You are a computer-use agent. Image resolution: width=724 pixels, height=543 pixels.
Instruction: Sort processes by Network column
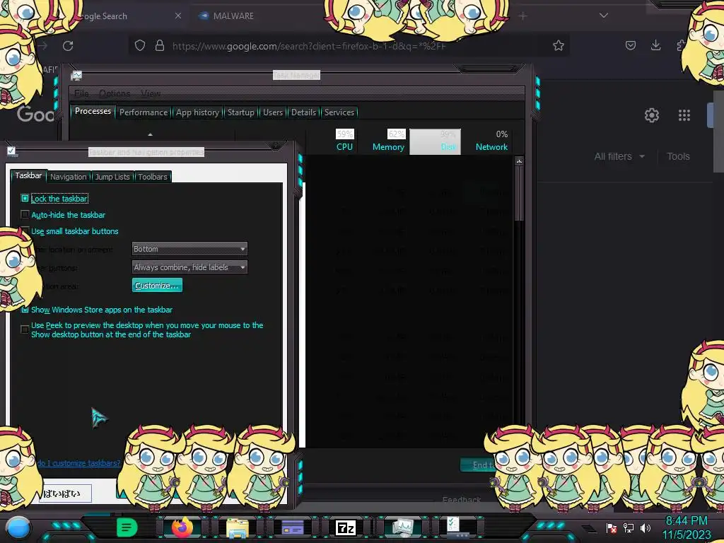tap(491, 141)
